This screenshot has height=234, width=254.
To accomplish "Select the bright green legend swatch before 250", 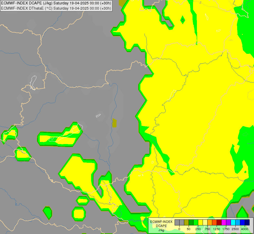I will pyautogui.click(x=196, y=223).
